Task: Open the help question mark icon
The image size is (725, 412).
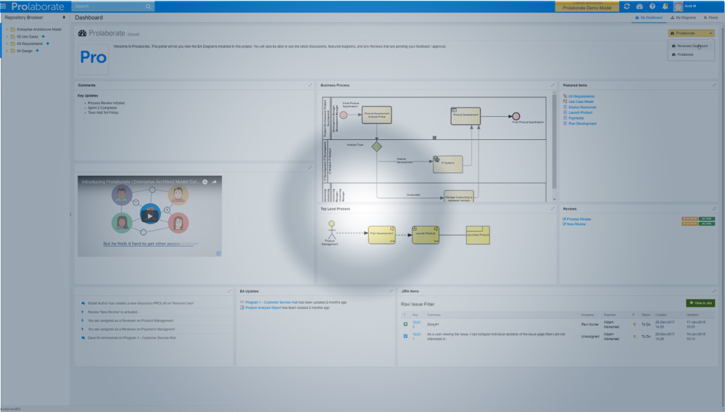Action: tap(652, 7)
